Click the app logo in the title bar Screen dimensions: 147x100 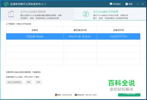(x=6, y=4)
